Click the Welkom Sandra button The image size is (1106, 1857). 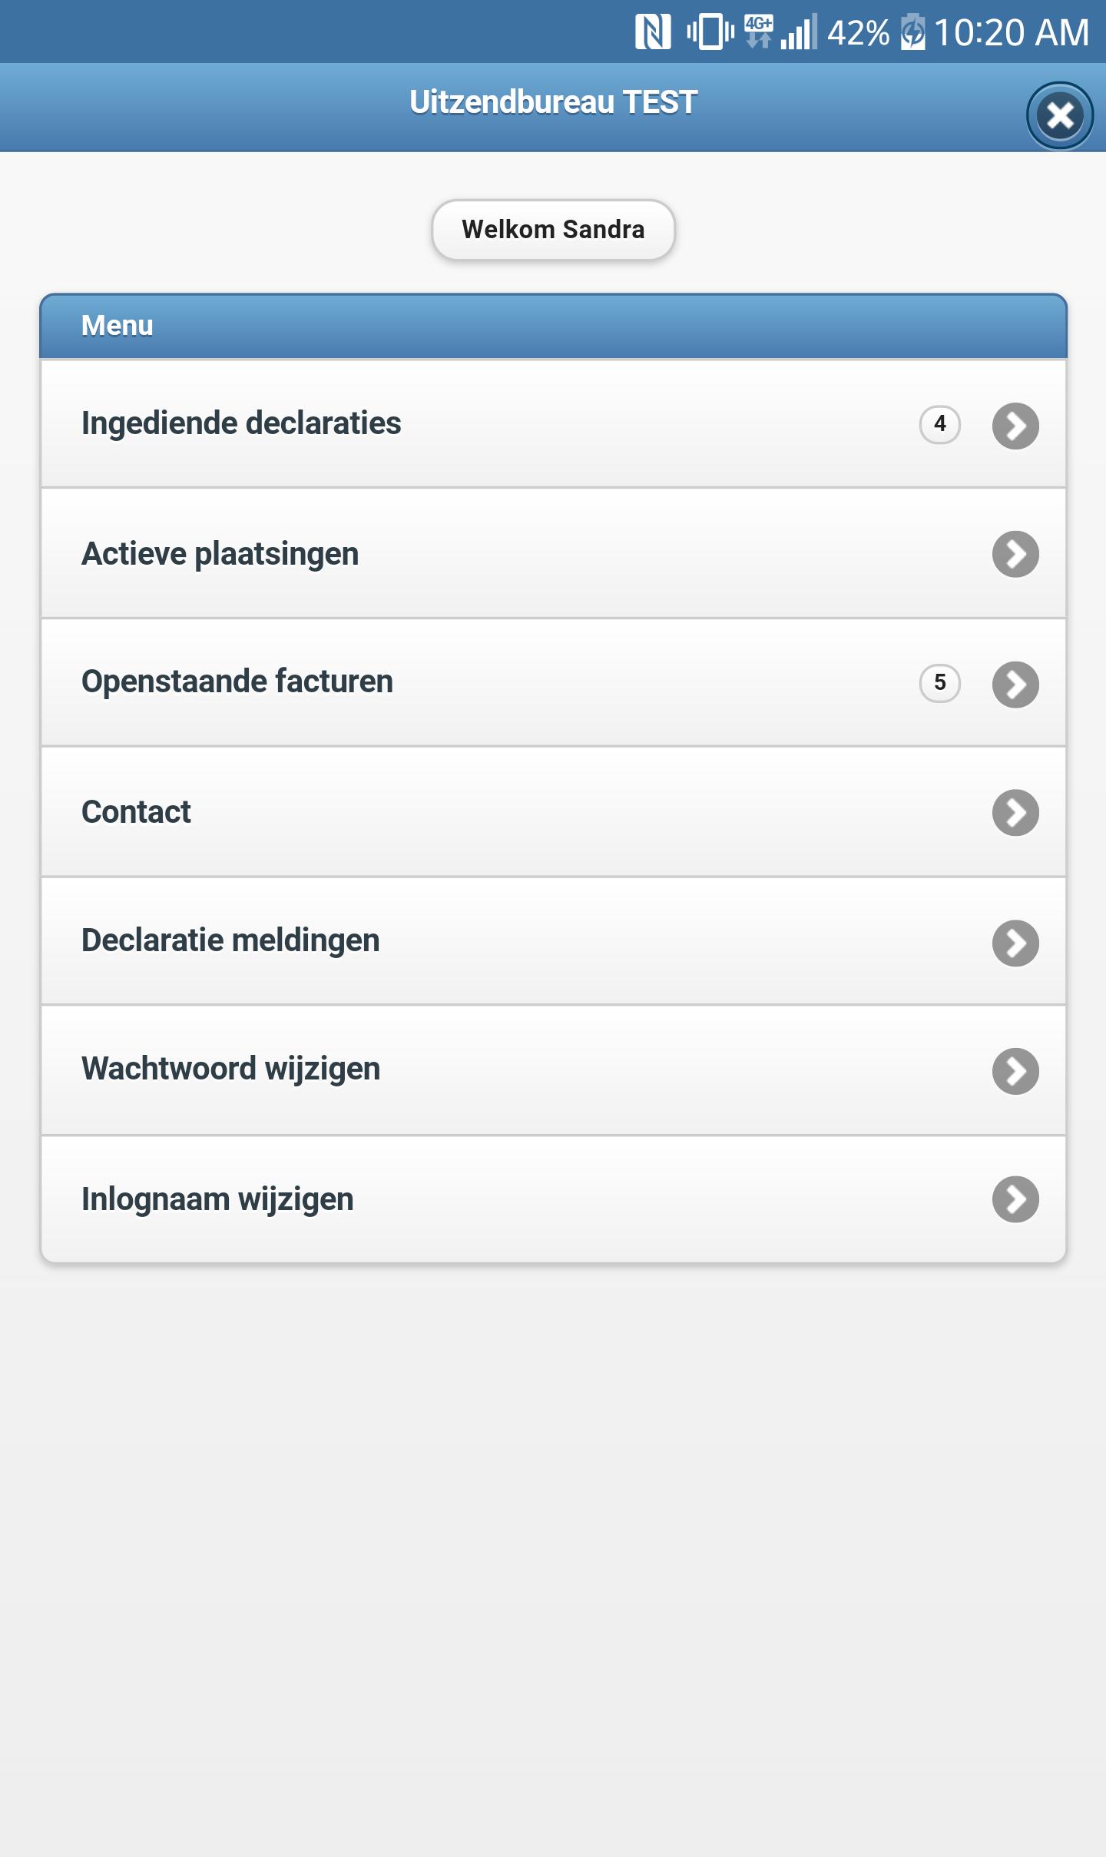[x=553, y=230]
